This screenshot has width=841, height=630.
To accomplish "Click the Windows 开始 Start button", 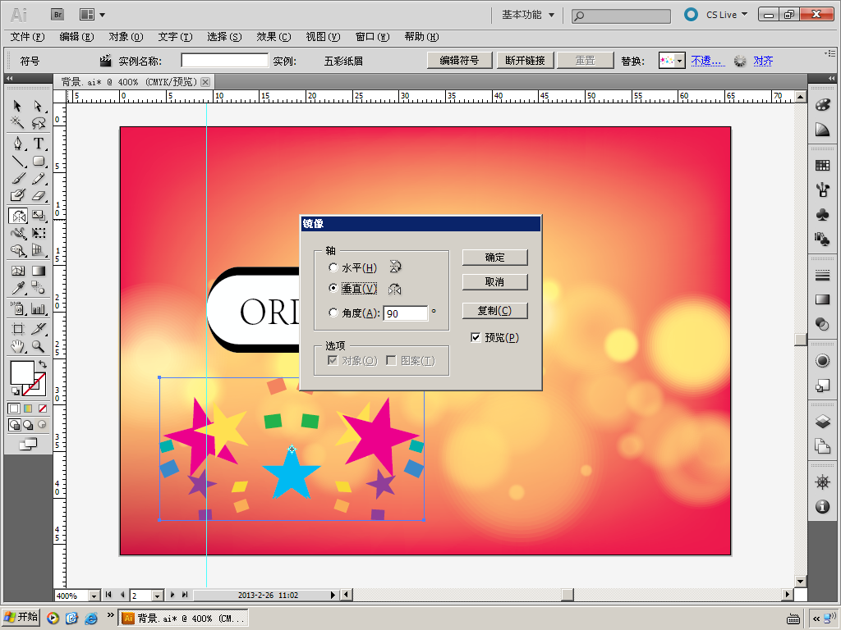I will [x=21, y=618].
